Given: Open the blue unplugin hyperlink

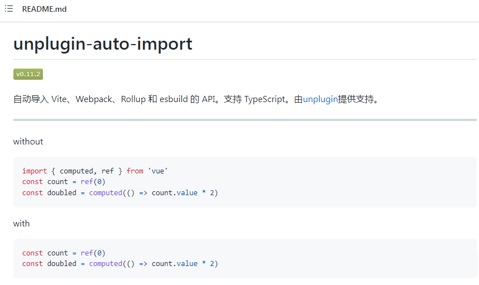Looking at the screenshot, I should 320,99.
